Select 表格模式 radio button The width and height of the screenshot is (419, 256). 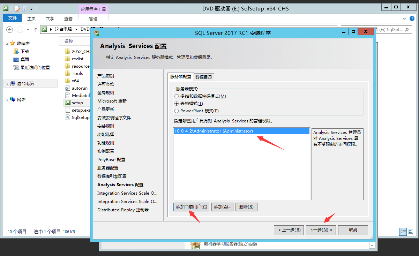coord(176,104)
